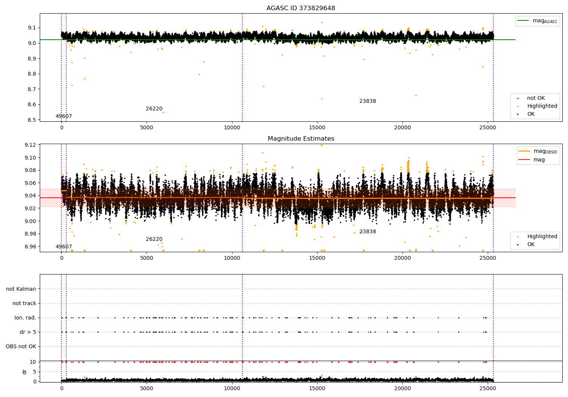This screenshot has height=397, width=568.
Task: Click the red line swatch beside 'mag' legend
Action: tap(524, 160)
